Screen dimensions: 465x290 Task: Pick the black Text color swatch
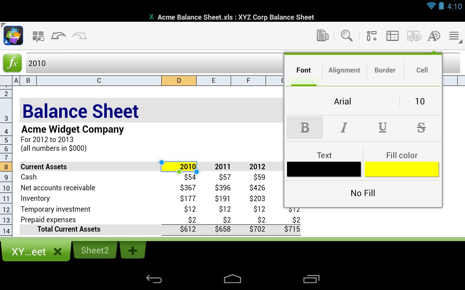click(x=324, y=169)
